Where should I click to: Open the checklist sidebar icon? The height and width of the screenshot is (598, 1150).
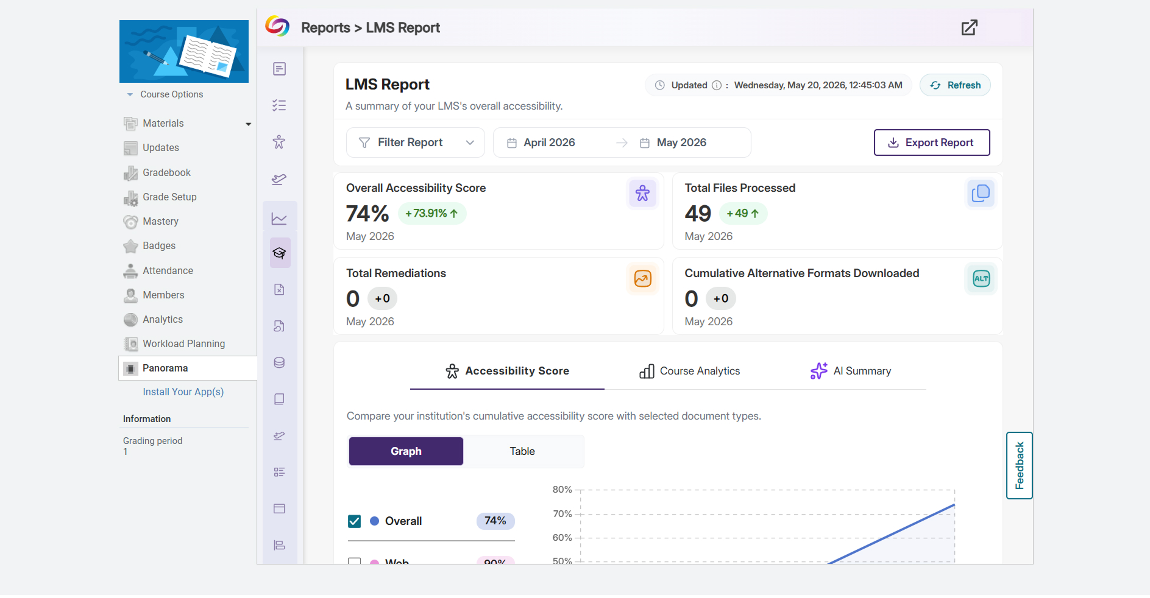point(279,105)
